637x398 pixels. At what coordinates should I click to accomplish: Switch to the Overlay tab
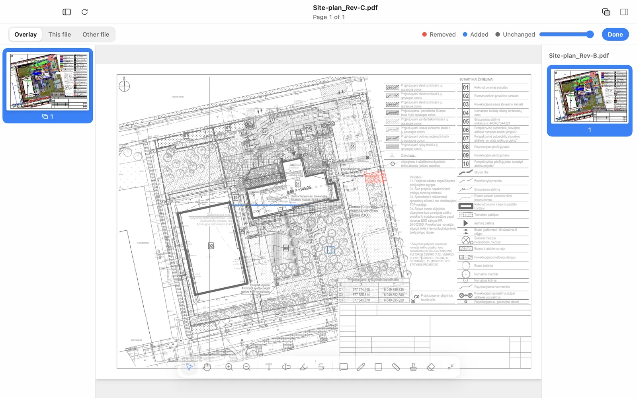pyautogui.click(x=25, y=35)
